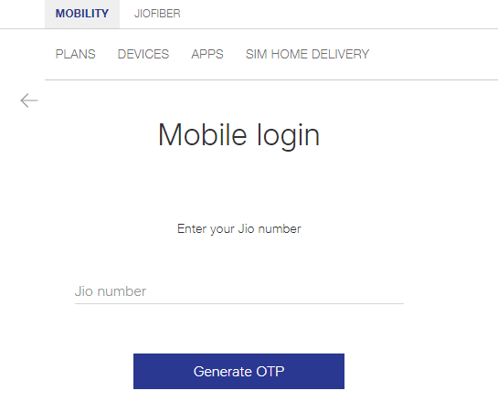
Task: Click the back arrow icon
Action: point(29,100)
